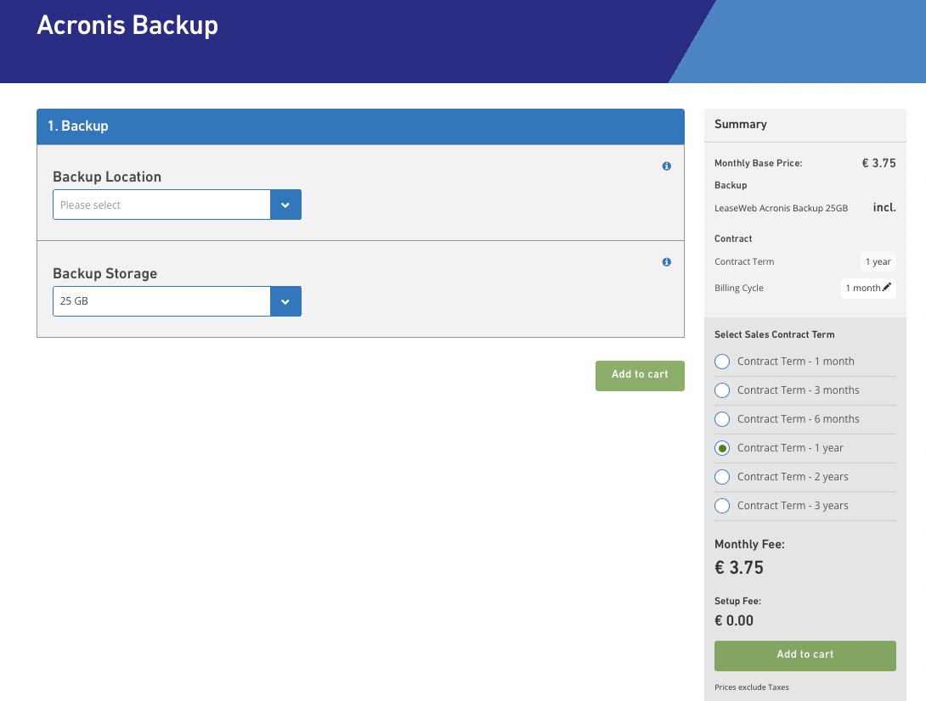Open the Backup Storage dropdown arrow

click(x=285, y=301)
